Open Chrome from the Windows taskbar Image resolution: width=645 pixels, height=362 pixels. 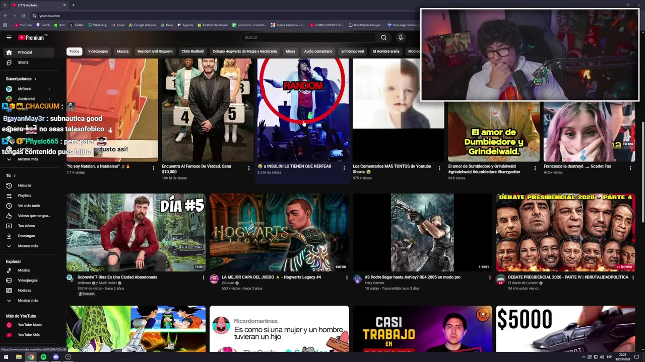tap(31, 357)
